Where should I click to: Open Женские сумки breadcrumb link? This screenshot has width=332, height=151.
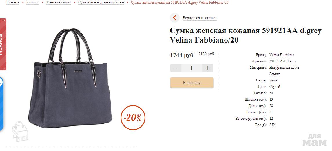click(x=59, y=3)
